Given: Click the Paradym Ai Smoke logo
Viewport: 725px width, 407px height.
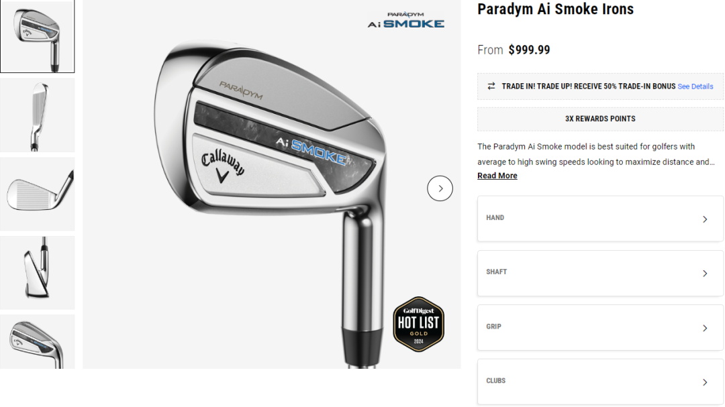Looking at the screenshot, I should pos(406,20).
